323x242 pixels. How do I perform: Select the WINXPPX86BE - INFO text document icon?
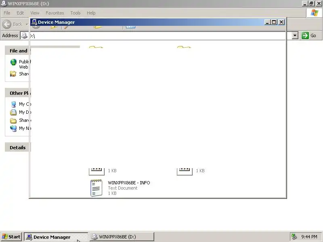96,188
